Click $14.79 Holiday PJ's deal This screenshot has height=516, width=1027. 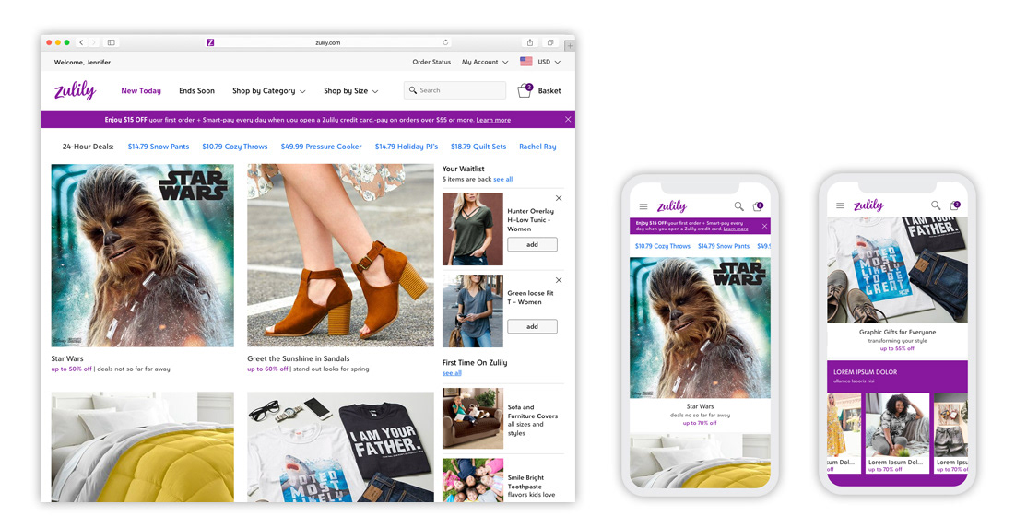[406, 147]
